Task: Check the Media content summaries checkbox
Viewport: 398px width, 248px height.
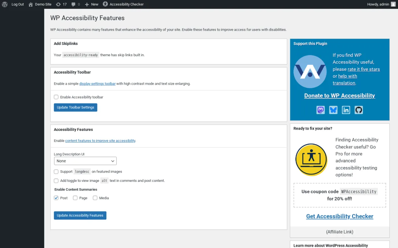Action: [x=95, y=198]
